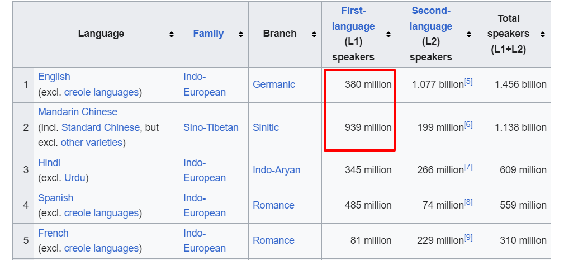This screenshot has height=260, width=564.
Task: Sort by First-language speakers arrows icon
Action: click(388, 35)
